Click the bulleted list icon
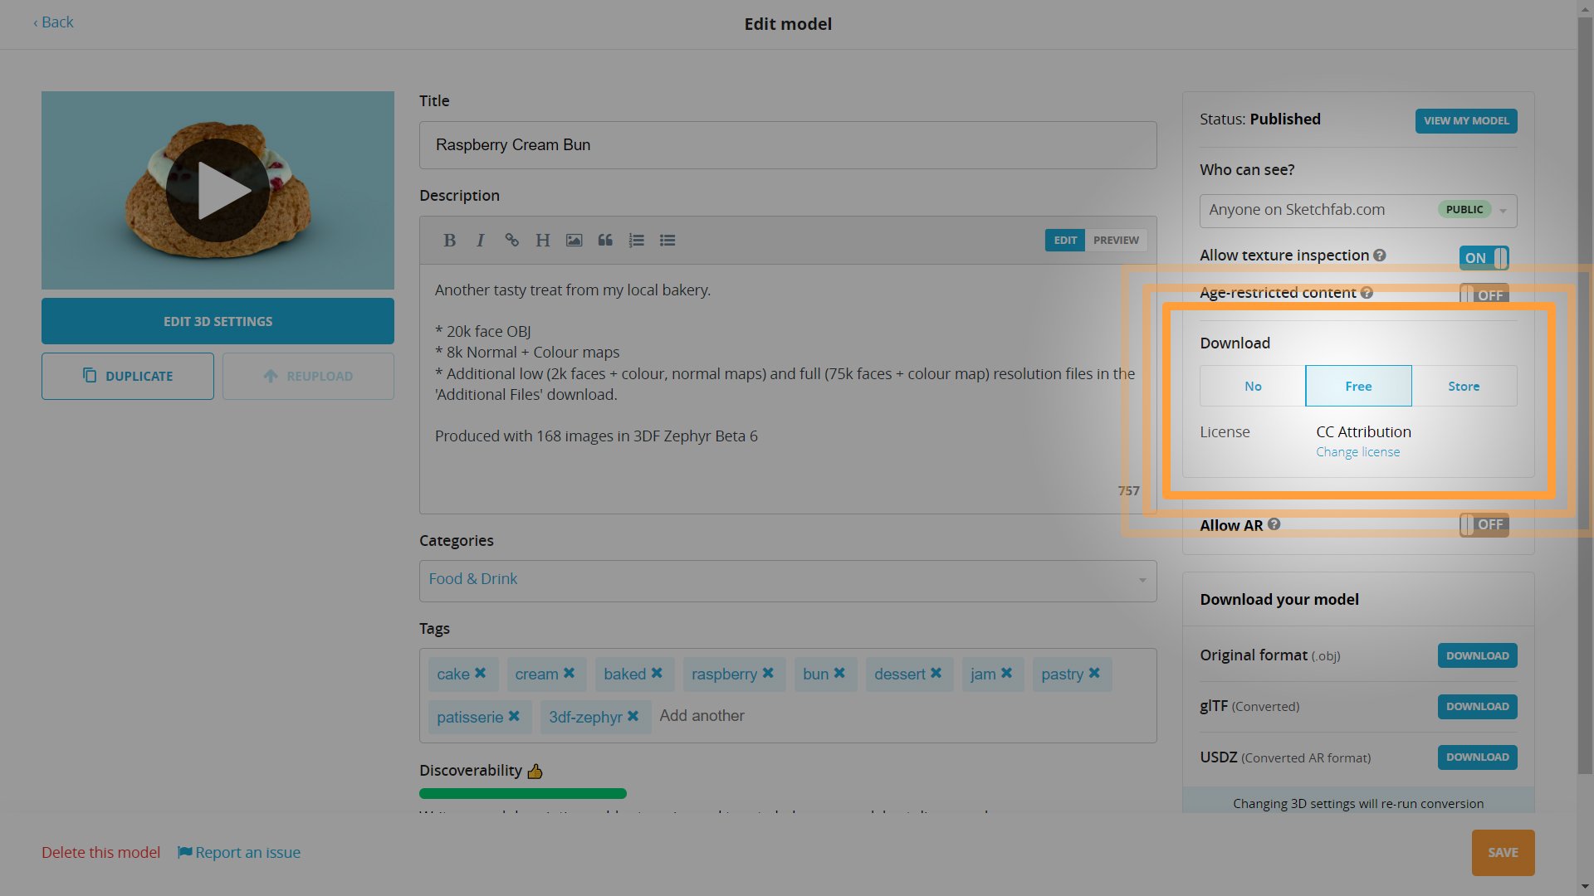 coord(667,241)
